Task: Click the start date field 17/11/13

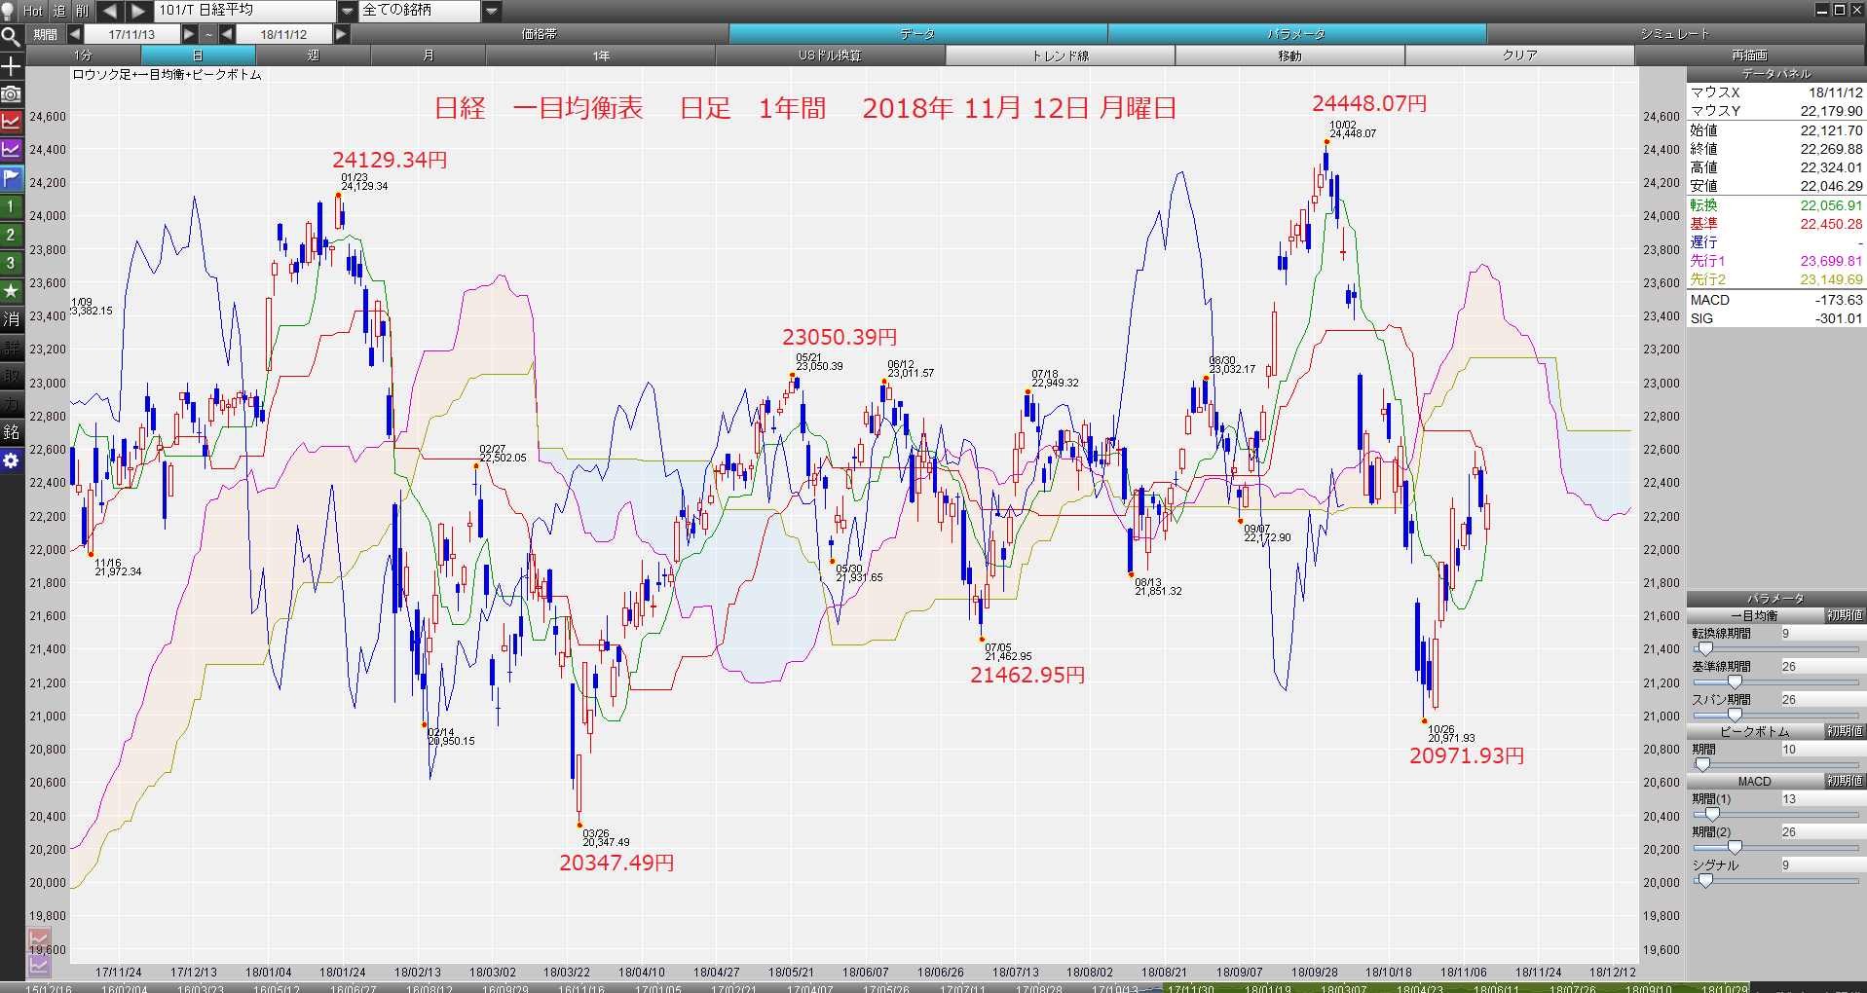Action: tap(131, 34)
